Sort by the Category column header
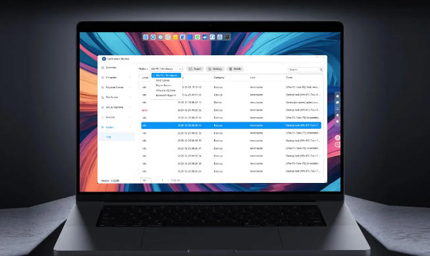This screenshot has height=256, width=430. tap(219, 78)
